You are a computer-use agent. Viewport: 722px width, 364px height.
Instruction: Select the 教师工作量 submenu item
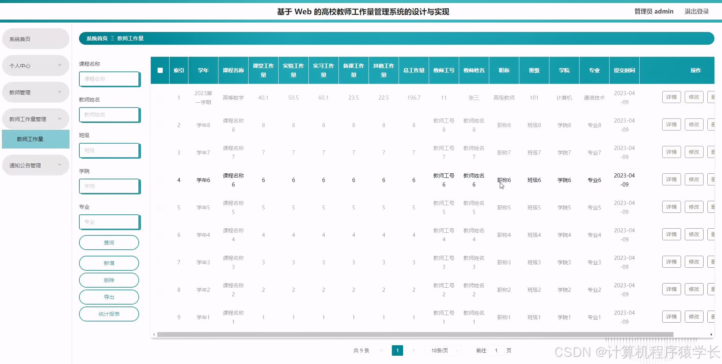coord(35,139)
